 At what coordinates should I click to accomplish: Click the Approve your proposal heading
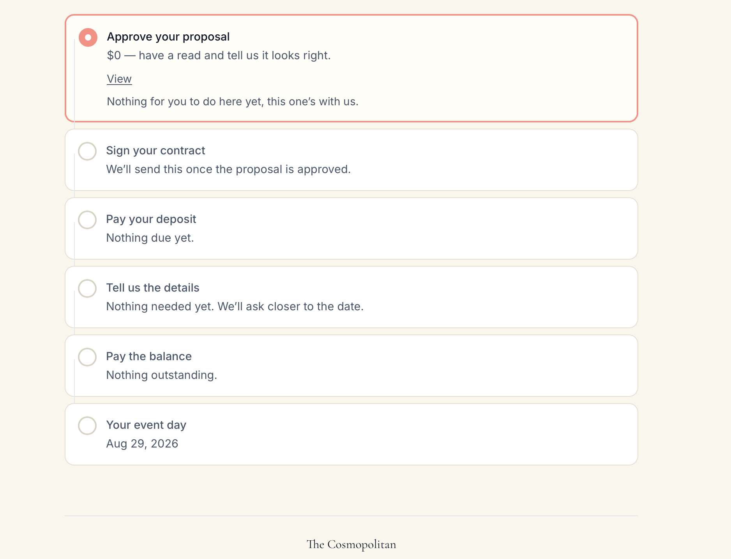tap(168, 37)
